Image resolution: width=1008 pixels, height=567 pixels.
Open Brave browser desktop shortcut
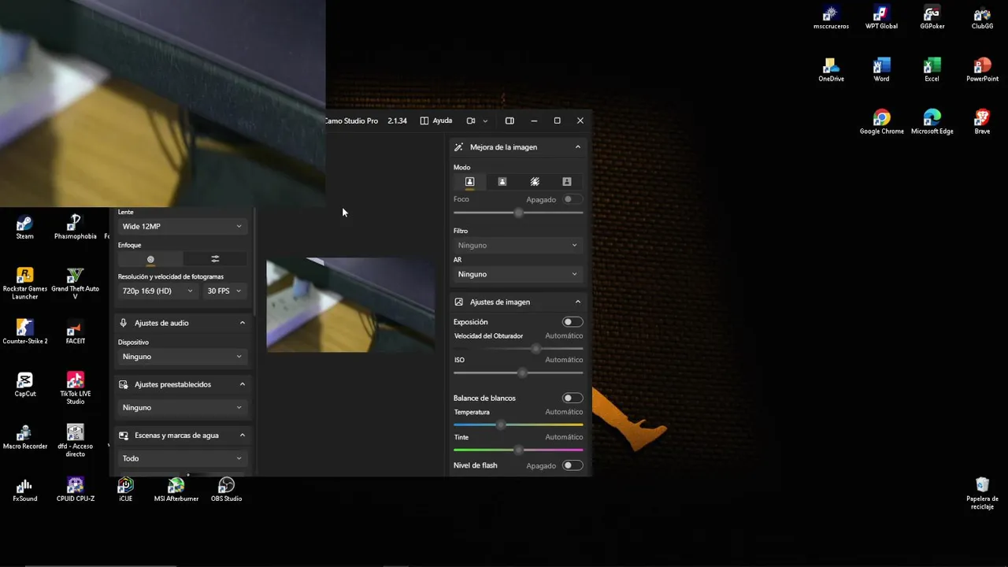[982, 122]
